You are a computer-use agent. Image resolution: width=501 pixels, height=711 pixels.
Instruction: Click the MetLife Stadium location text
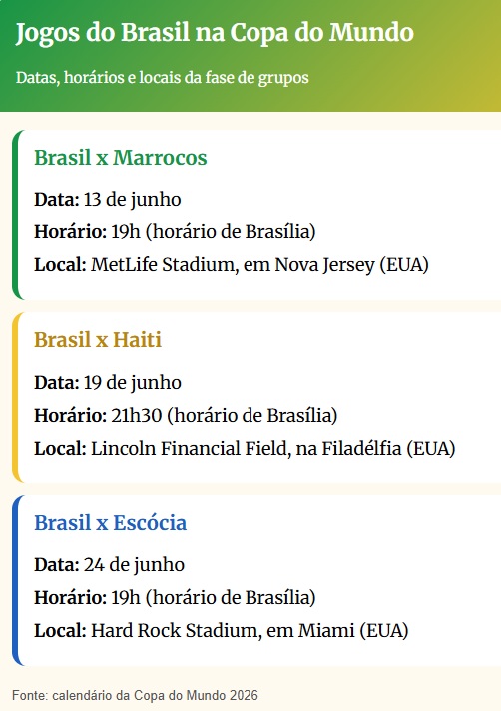click(x=232, y=265)
